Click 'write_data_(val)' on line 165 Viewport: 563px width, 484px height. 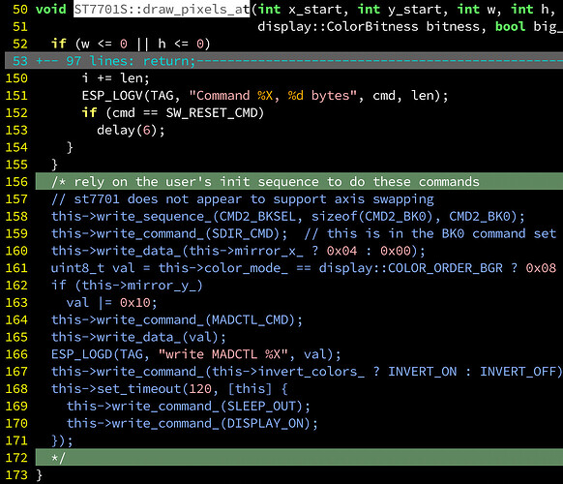[158, 337]
